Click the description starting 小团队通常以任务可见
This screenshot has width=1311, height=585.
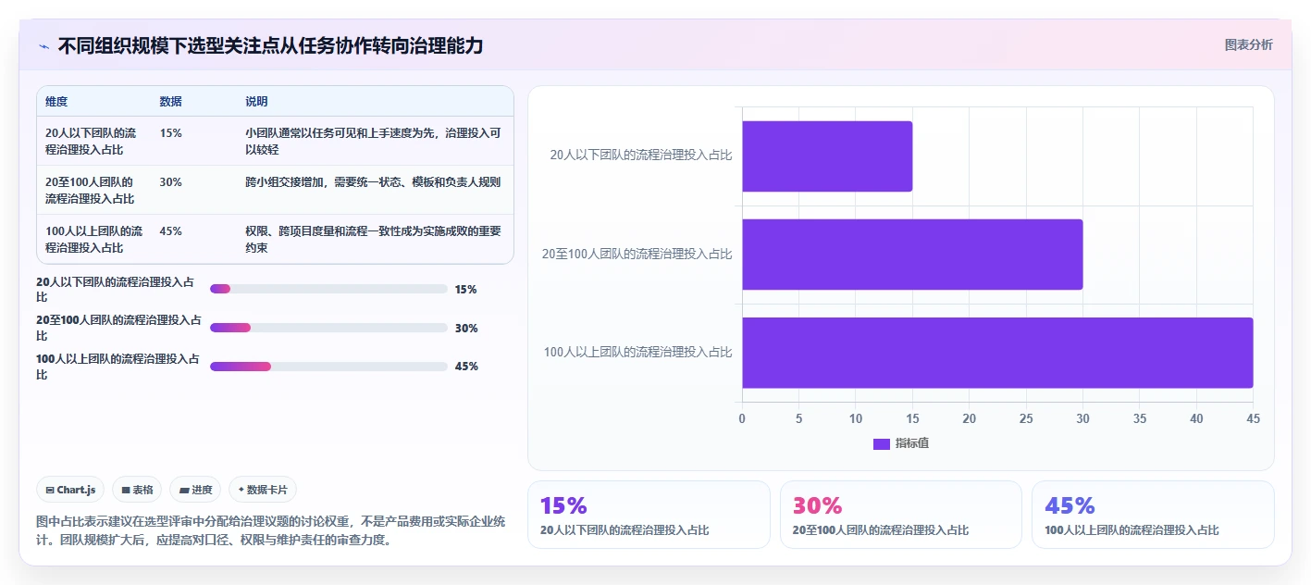(374, 141)
